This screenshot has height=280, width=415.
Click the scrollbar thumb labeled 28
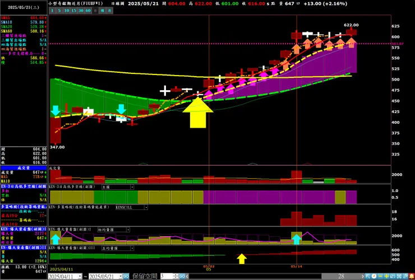pyautogui.click(x=341, y=277)
